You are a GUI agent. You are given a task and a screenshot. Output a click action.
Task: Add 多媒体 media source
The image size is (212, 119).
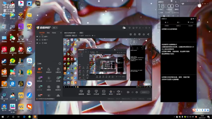(104, 92)
